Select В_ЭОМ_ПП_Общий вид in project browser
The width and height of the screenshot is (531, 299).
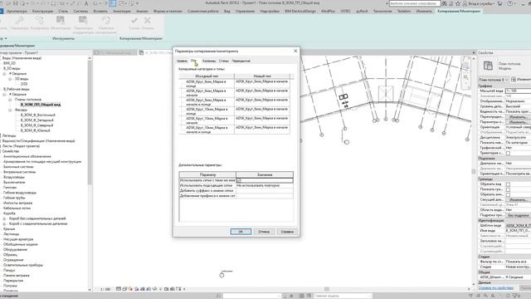(x=41, y=105)
